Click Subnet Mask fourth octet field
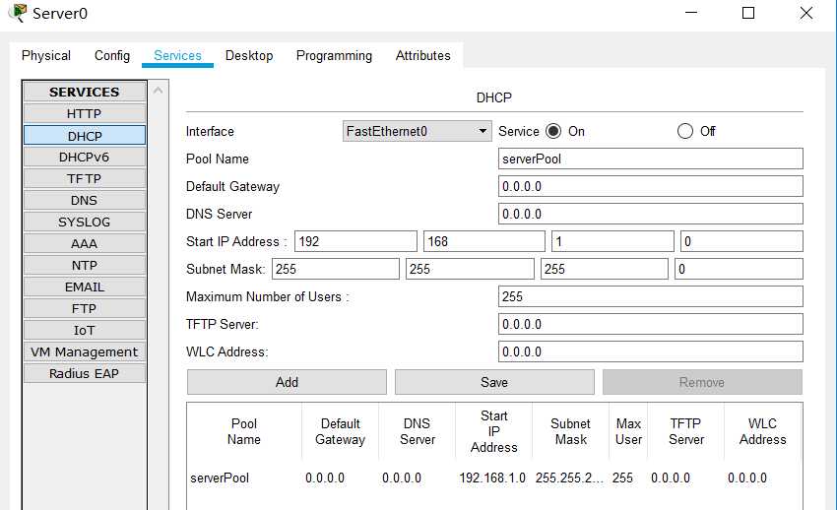The image size is (837, 510). click(739, 269)
